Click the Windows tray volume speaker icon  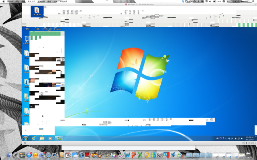coord(242,138)
